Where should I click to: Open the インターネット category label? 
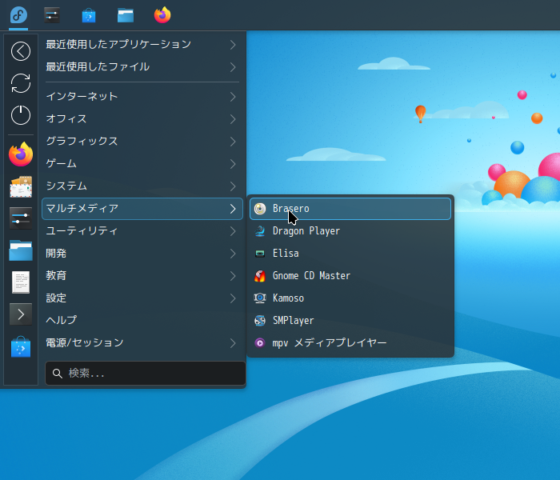[82, 97]
